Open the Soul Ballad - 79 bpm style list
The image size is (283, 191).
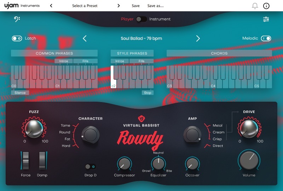[x=141, y=38]
